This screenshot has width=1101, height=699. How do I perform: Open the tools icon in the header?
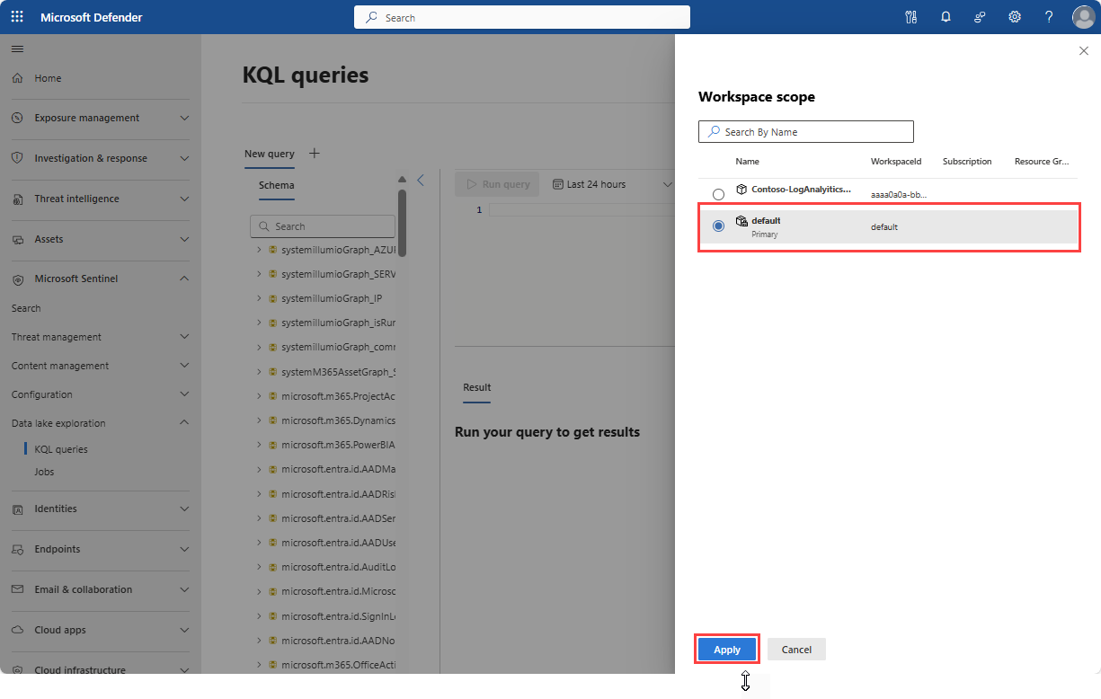(x=910, y=17)
